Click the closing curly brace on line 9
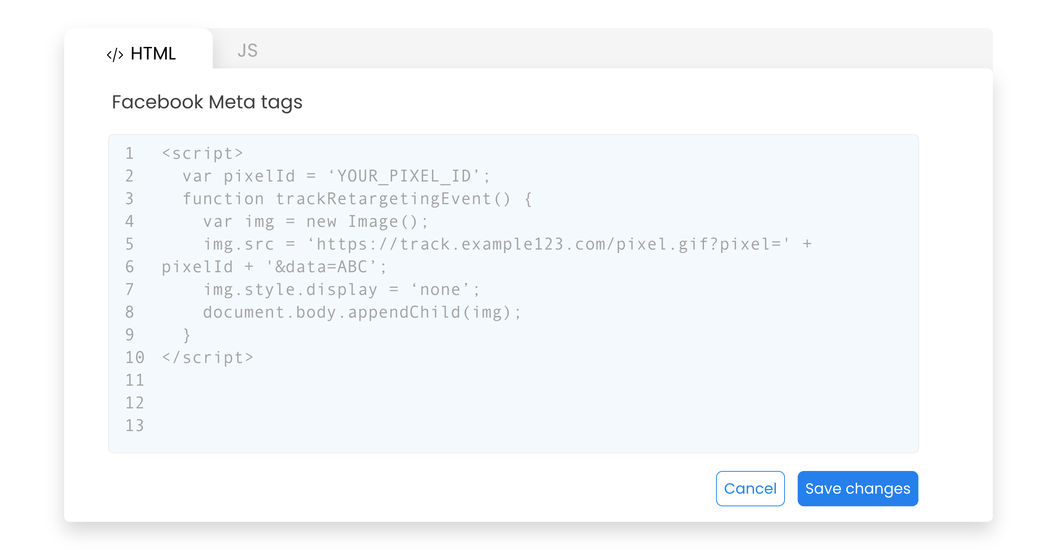 pyautogui.click(x=187, y=335)
